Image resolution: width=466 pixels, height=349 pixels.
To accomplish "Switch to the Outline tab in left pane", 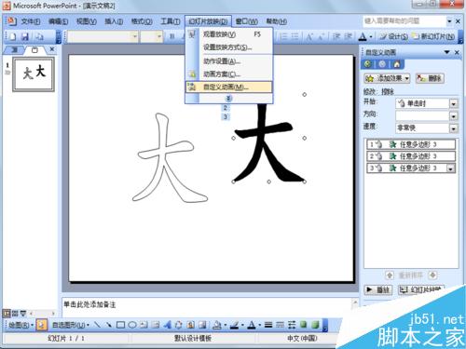I will [14, 49].
